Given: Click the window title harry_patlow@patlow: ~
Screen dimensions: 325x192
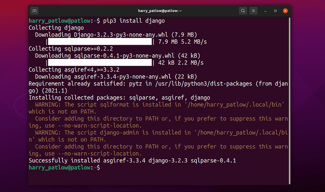Looking at the screenshot, I should 160,11.
